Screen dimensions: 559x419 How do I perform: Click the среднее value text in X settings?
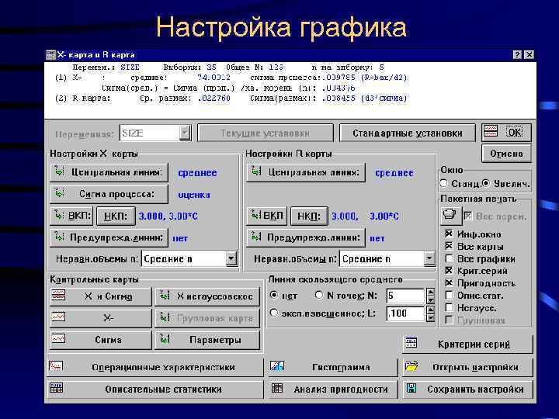pyautogui.click(x=197, y=173)
